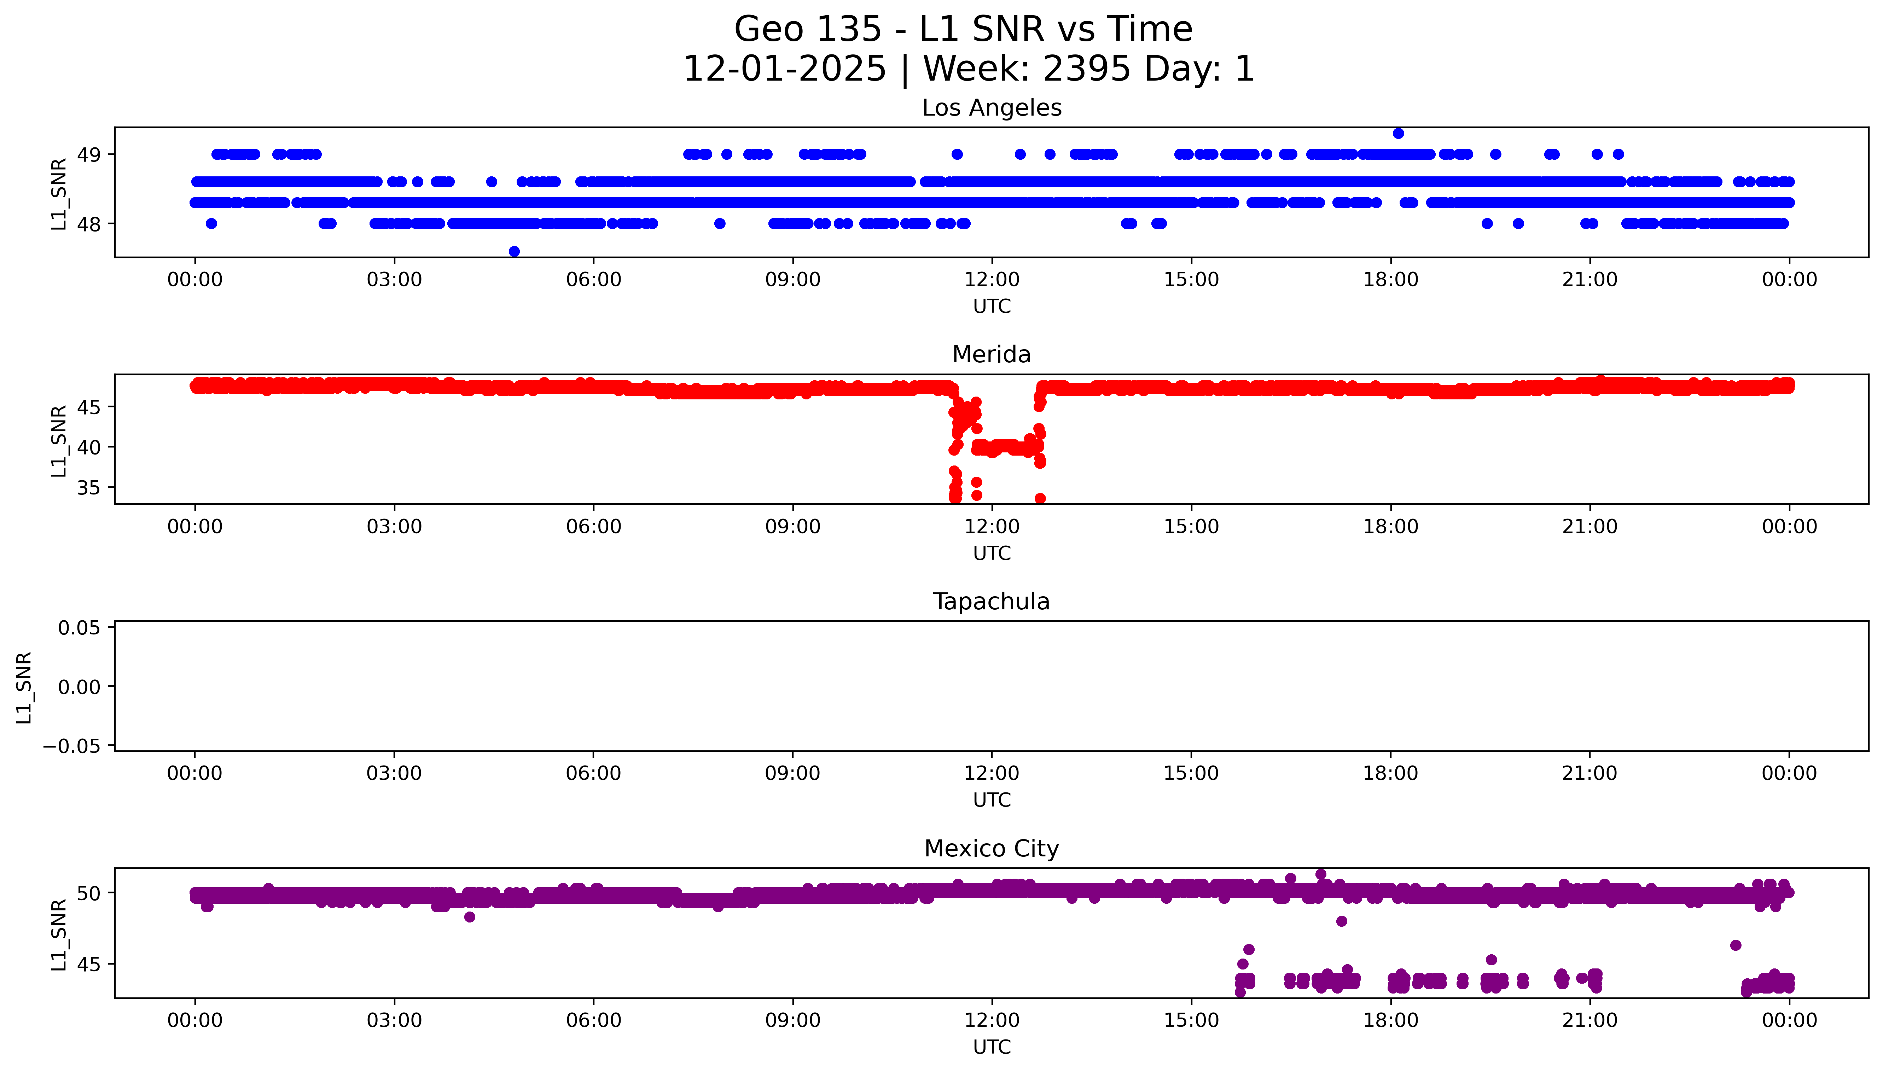Screen dimensions: 1883x1072
Task: Click the main title 'Geo 135 - L1 SNR vs Time'
Action: [x=963, y=29]
